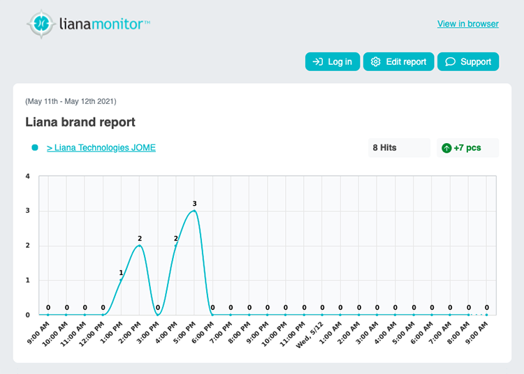The height and width of the screenshot is (374, 524).
Task: Select the peak data point at 5:00 PM
Action: pos(194,211)
